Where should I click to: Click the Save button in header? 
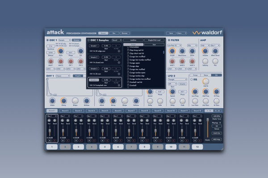tap(171, 33)
